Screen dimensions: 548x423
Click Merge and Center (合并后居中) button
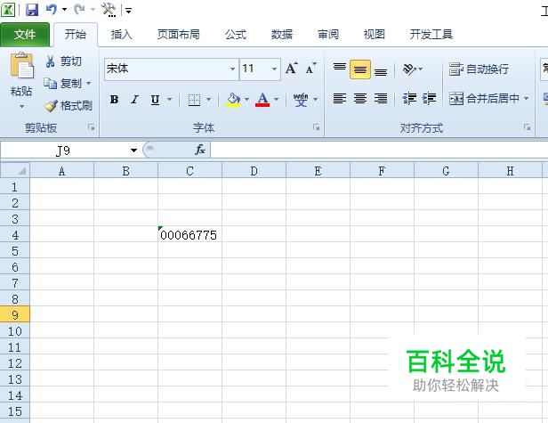[x=484, y=98]
